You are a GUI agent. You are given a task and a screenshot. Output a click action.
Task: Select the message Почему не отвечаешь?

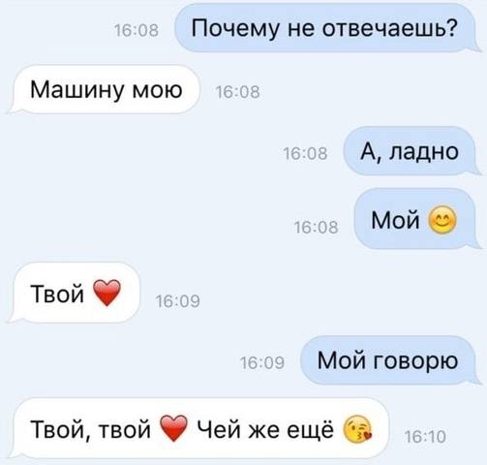point(324,28)
